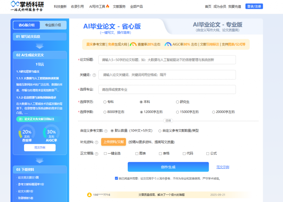
Task: Click the 选填 divider toggle
Action: pyautogui.click(x=168, y=120)
